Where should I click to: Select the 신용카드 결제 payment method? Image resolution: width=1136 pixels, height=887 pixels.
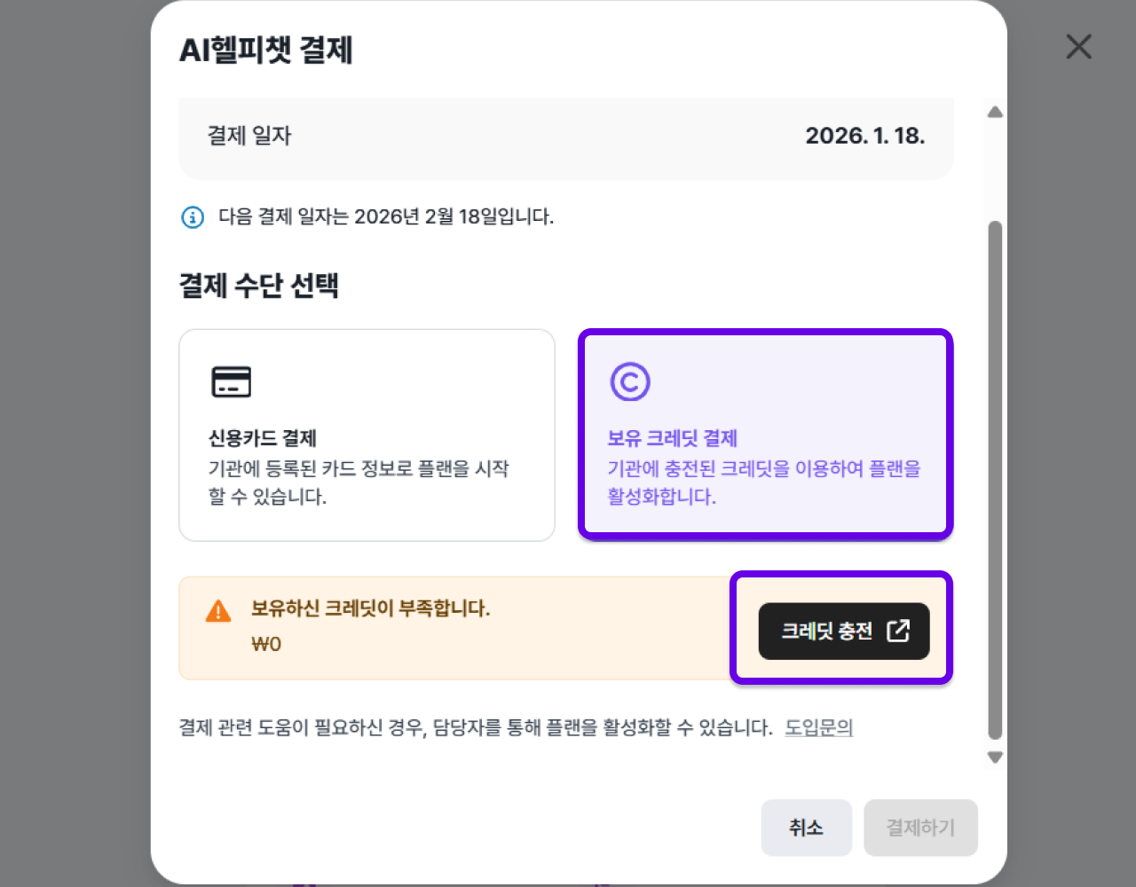pyautogui.click(x=367, y=436)
